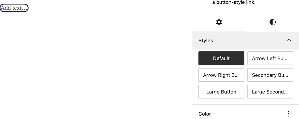This screenshot has height=119, width=299.
Task: Click blank sidebar space below the Large Button option
Action: [221, 101]
